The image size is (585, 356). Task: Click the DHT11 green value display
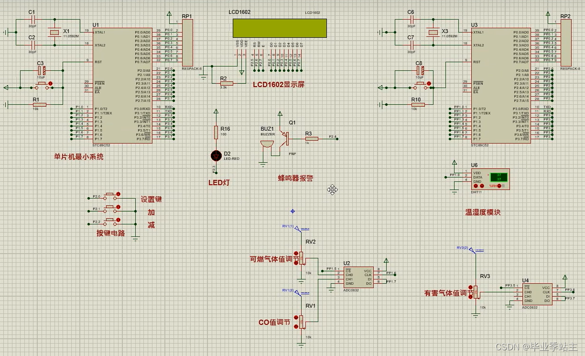[498, 177]
